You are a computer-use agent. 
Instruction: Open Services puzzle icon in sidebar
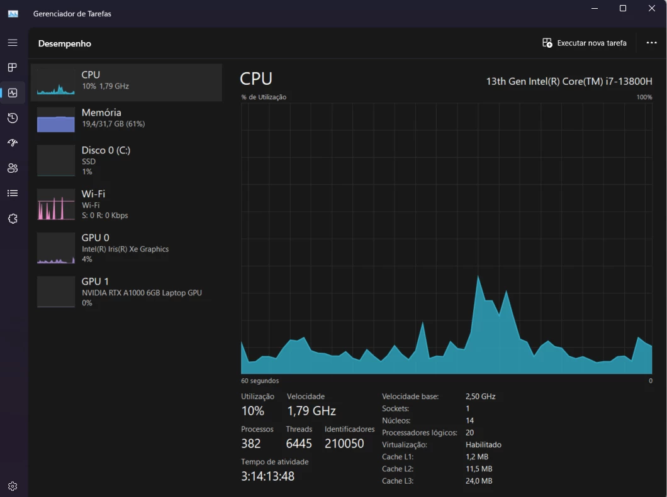(x=13, y=218)
